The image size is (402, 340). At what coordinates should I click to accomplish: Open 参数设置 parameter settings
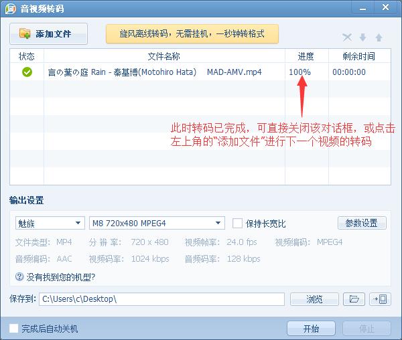[362, 223]
